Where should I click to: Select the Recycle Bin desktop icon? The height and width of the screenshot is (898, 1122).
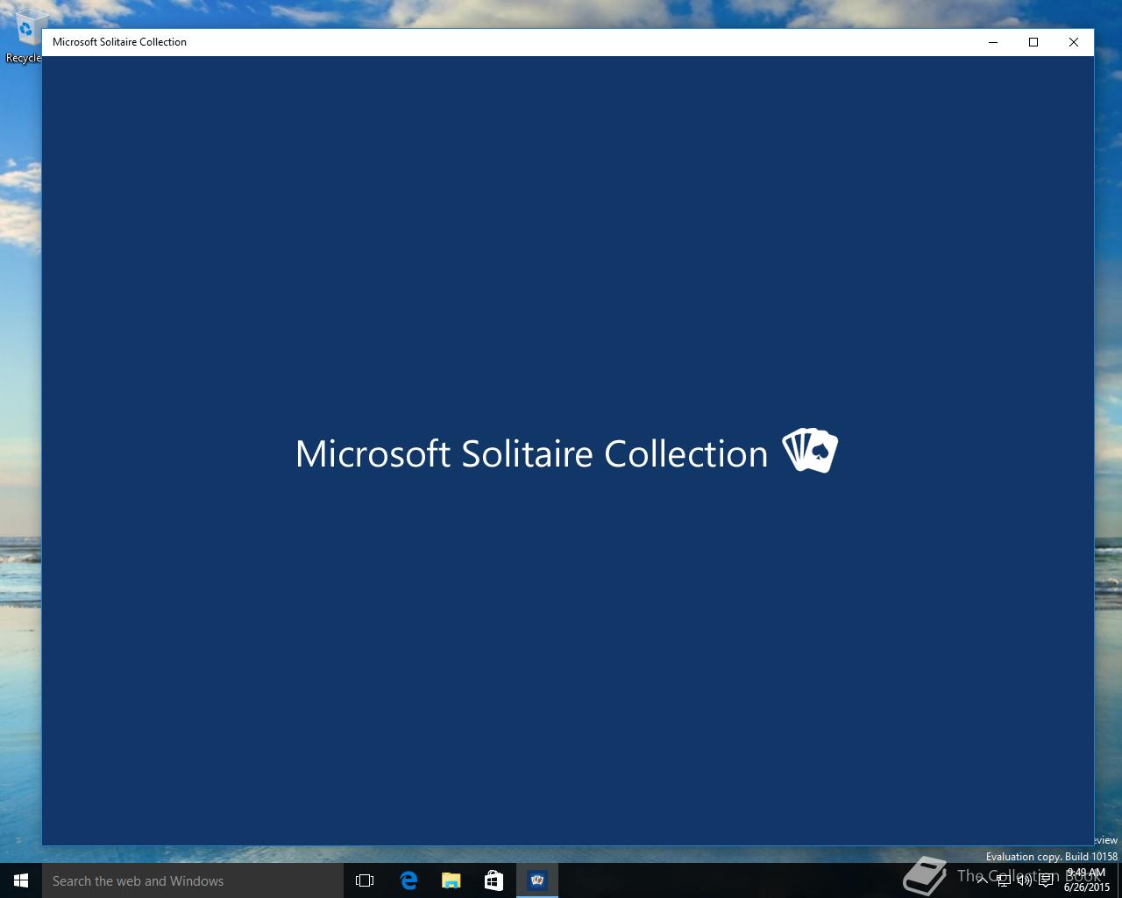tap(25, 35)
